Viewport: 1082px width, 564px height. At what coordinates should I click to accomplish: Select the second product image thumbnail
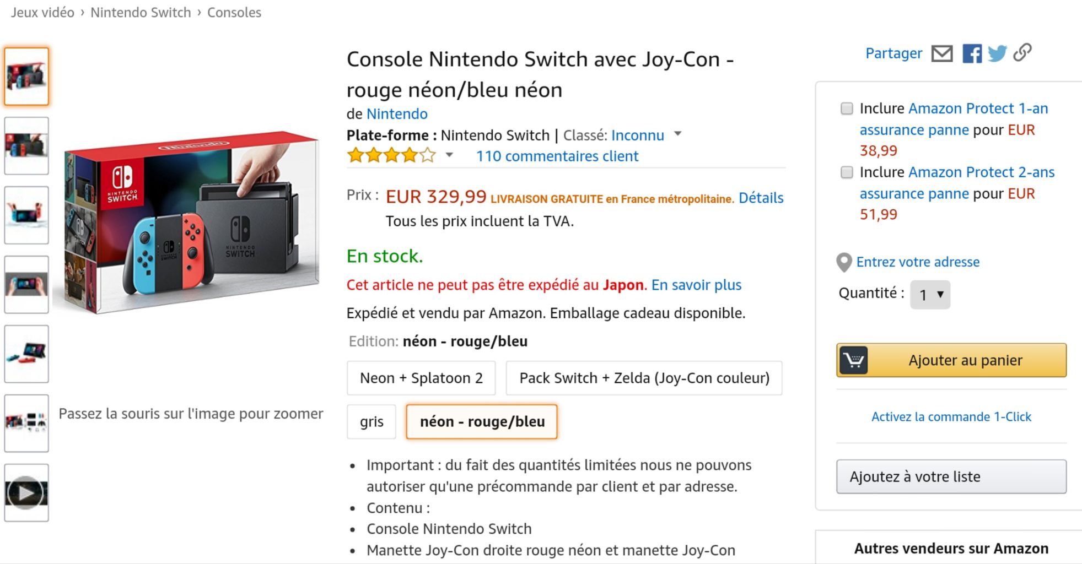click(26, 146)
